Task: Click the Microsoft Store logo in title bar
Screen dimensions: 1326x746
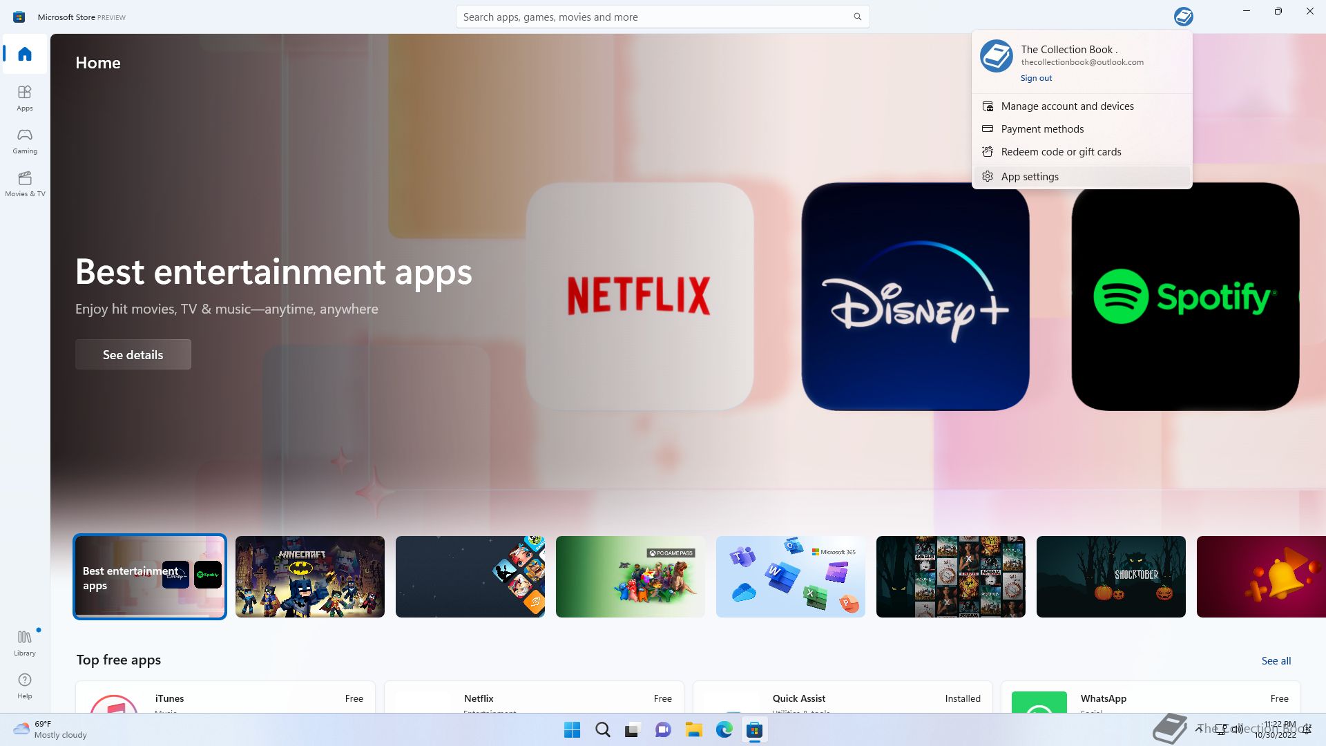Action: pos(19,17)
